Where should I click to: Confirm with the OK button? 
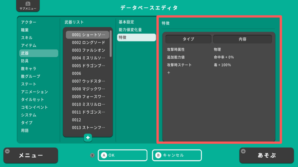tap(123, 155)
